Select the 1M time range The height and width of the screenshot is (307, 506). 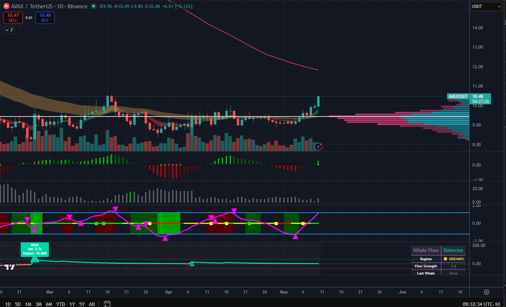tap(28, 304)
